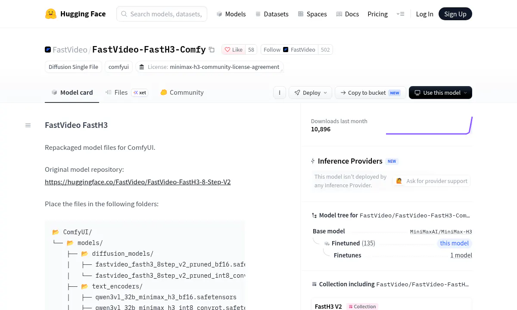The image size is (517, 310).
Task: Click the FastVideo avatar beside model title
Action: (x=48, y=50)
